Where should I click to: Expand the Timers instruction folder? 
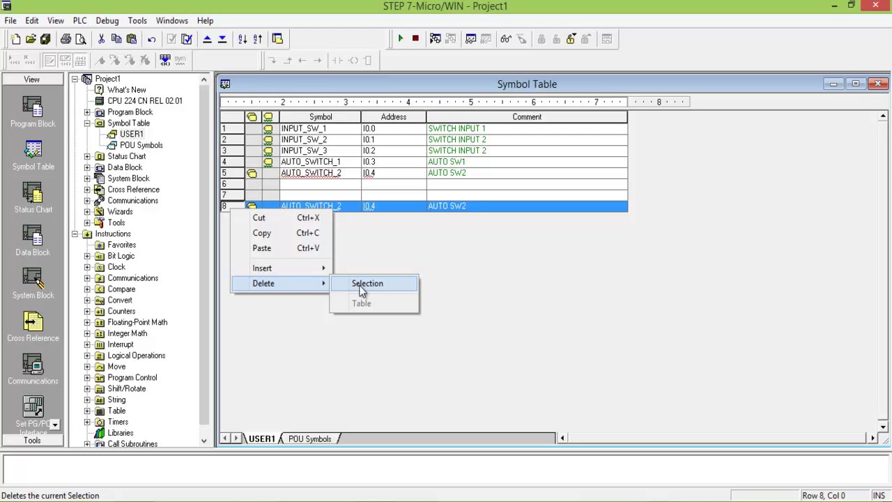click(x=87, y=422)
